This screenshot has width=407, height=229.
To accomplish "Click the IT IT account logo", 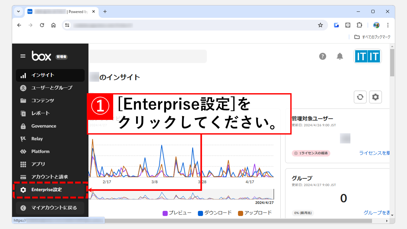I will pyautogui.click(x=368, y=57).
